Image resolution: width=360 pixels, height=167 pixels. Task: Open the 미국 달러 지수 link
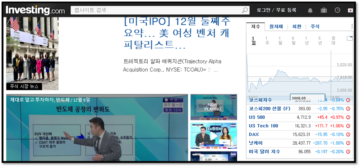point(264,152)
